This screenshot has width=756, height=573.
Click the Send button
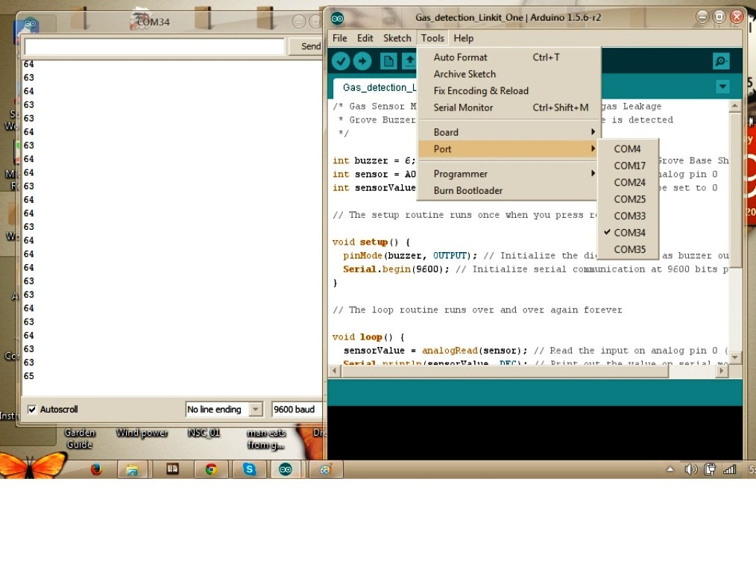309,46
